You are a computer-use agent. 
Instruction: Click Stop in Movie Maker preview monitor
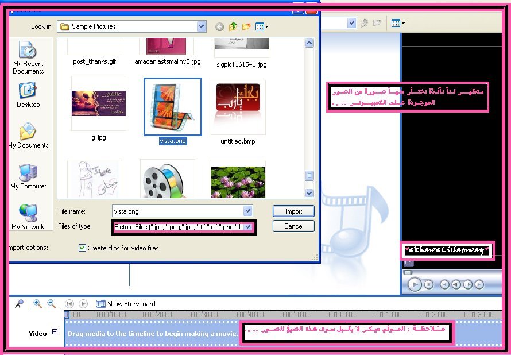(x=429, y=284)
